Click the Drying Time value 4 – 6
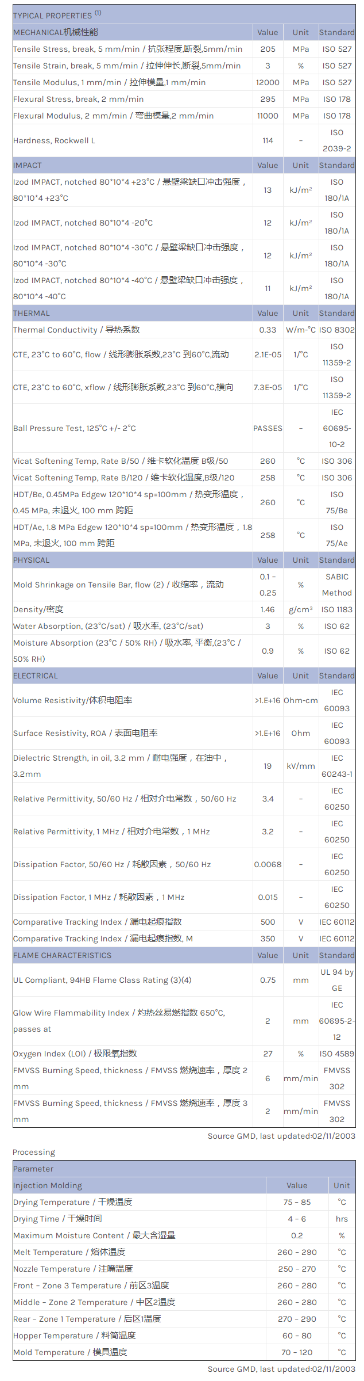This screenshot has width=364, height=1381. [x=297, y=1219]
